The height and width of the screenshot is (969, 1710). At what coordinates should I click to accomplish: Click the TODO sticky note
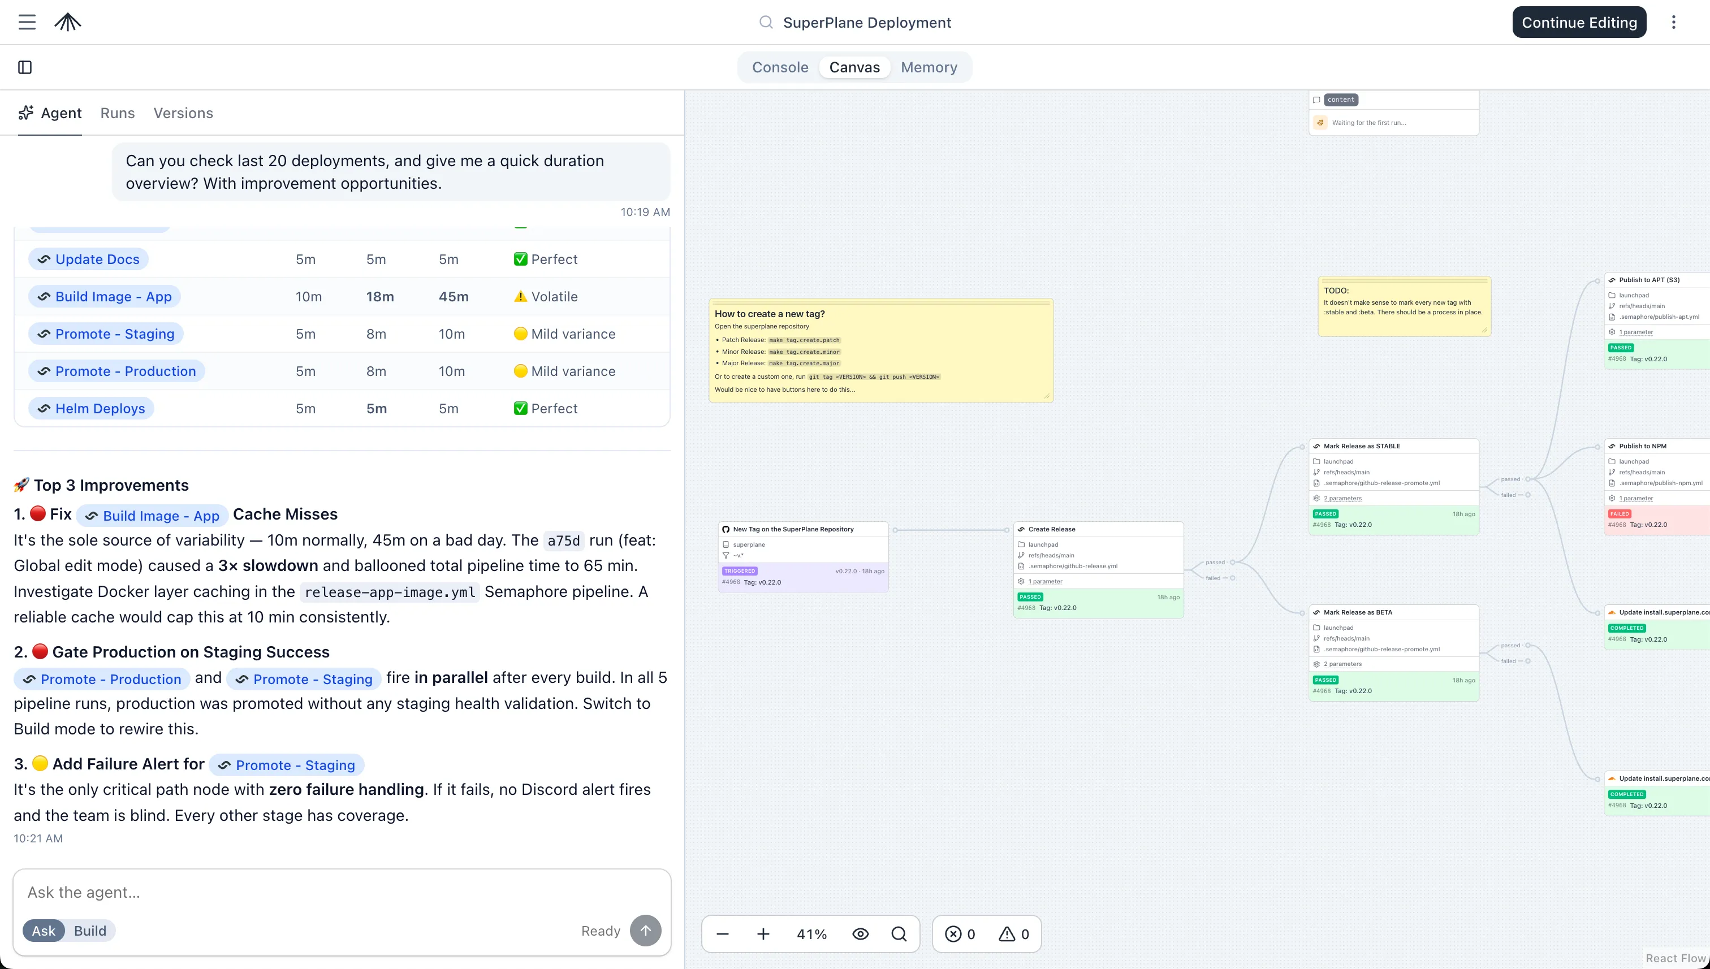1404,306
